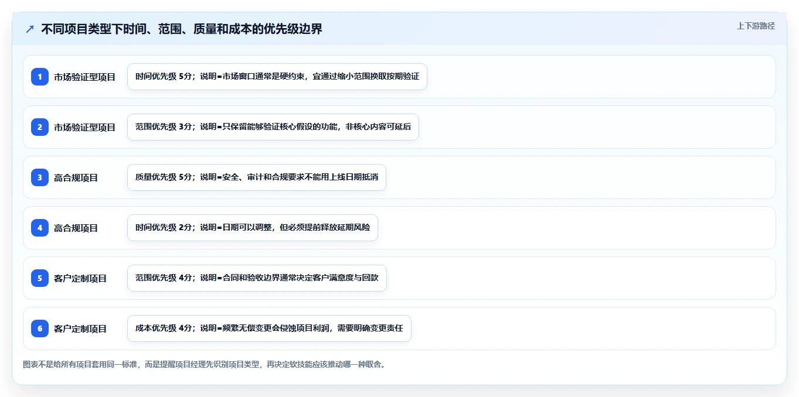Select number badge 6
This screenshot has width=799, height=397.
pyautogui.click(x=40, y=328)
